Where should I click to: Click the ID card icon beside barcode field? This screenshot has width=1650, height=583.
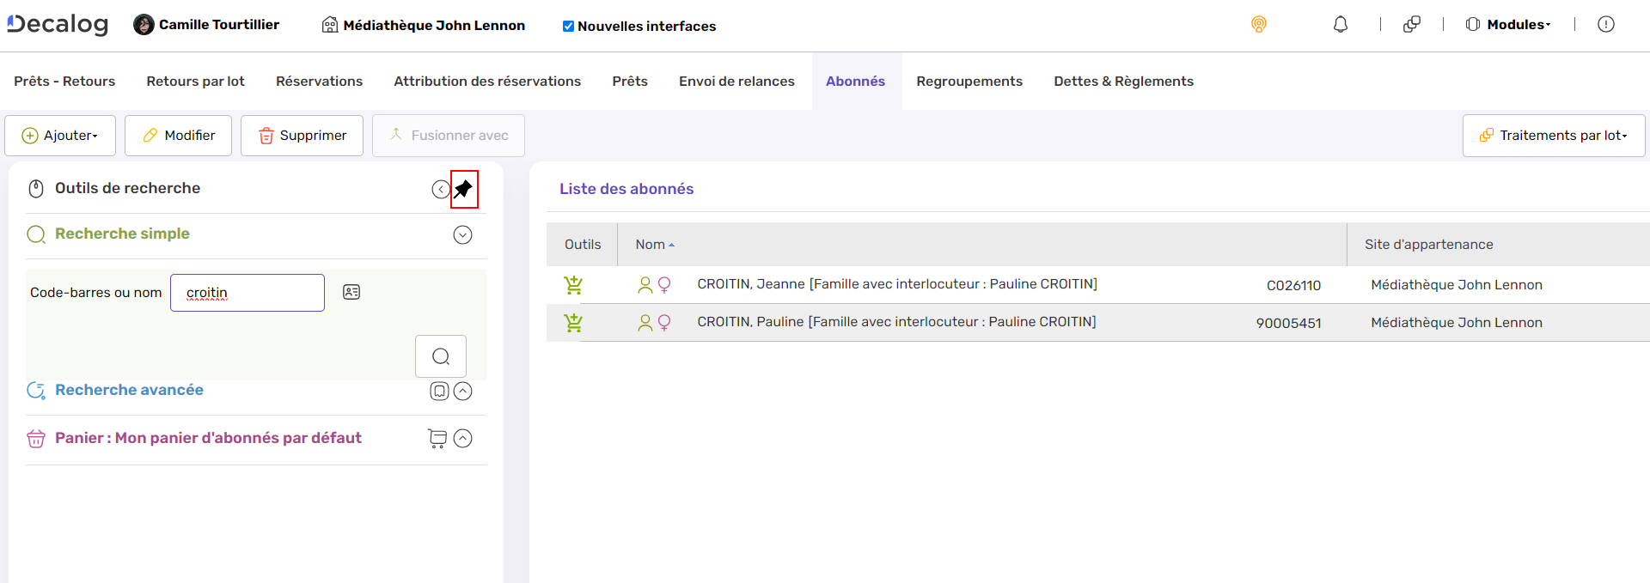[x=351, y=292]
